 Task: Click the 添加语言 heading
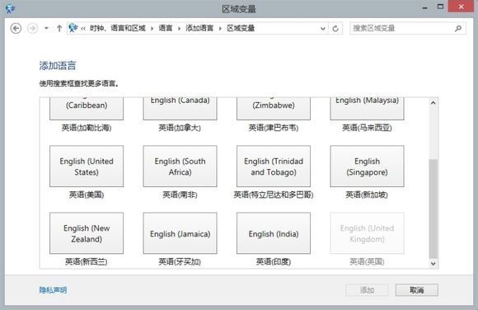pyautogui.click(x=58, y=66)
